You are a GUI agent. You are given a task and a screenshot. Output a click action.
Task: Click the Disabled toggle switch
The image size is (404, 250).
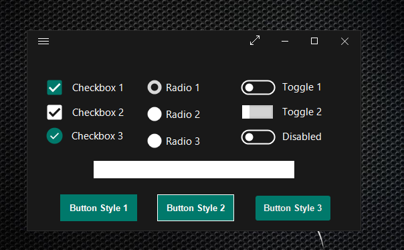258,137
